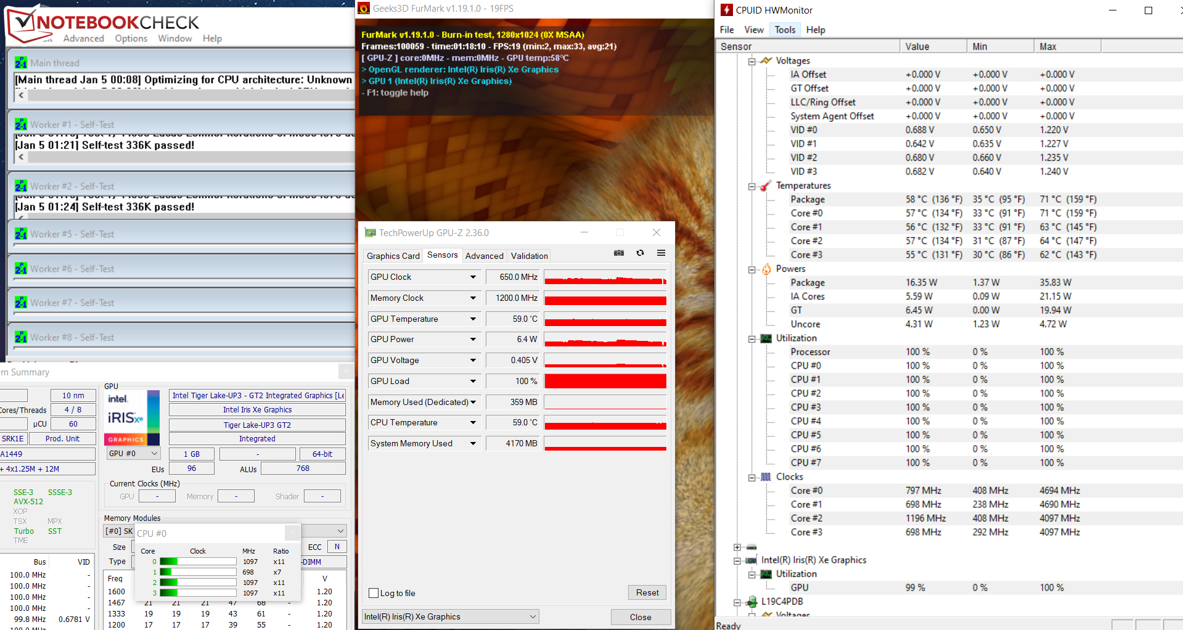Open the HWMonitor Help menu
This screenshot has width=1183, height=630.
tap(816, 30)
